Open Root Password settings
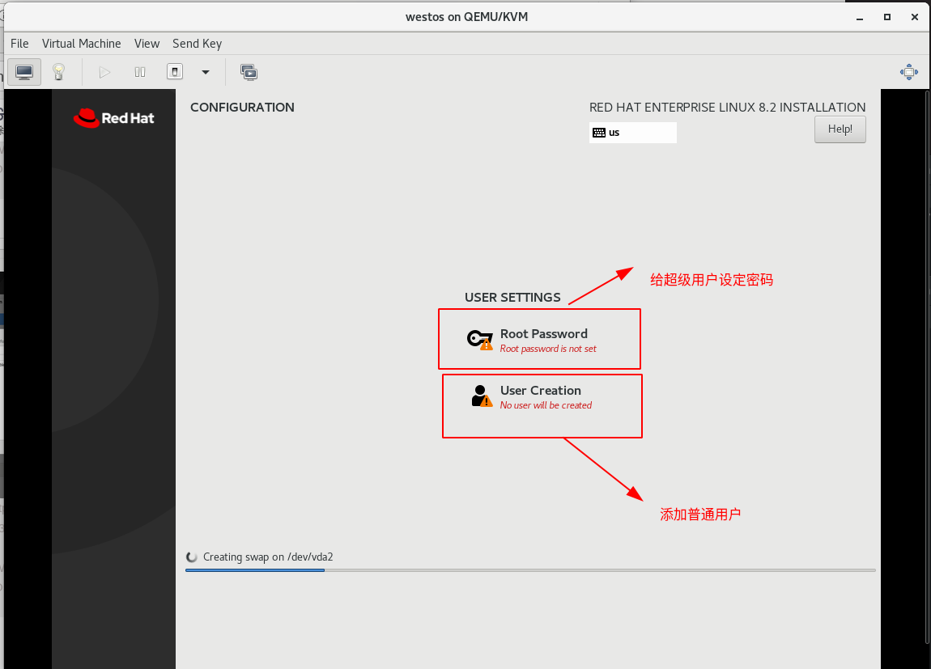 coord(539,340)
